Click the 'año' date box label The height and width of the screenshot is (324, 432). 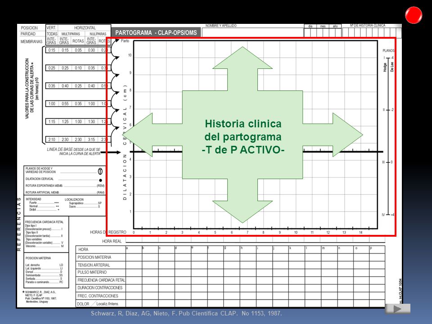click(335, 26)
